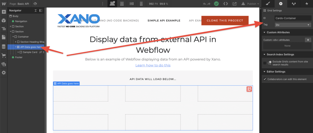Viewport: 313px width, 133px height.
Task: Open the Add Elements panel
Action: click(4, 12)
